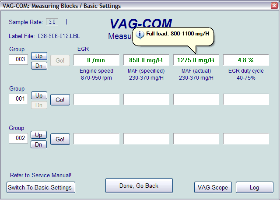Click the Up button for Group 002

coord(39,135)
